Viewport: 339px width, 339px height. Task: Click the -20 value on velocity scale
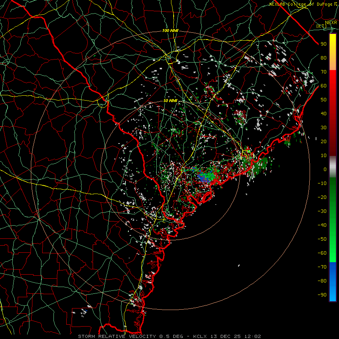coord(322,197)
